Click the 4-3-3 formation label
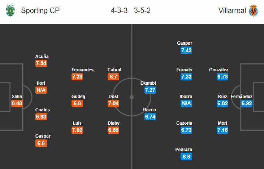This screenshot has height=169, width=264. [119, 10]
